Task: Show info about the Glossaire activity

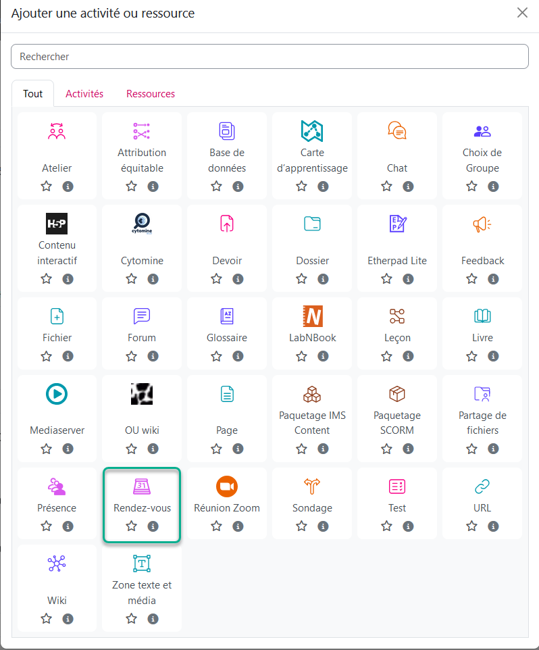Action: 238,355
